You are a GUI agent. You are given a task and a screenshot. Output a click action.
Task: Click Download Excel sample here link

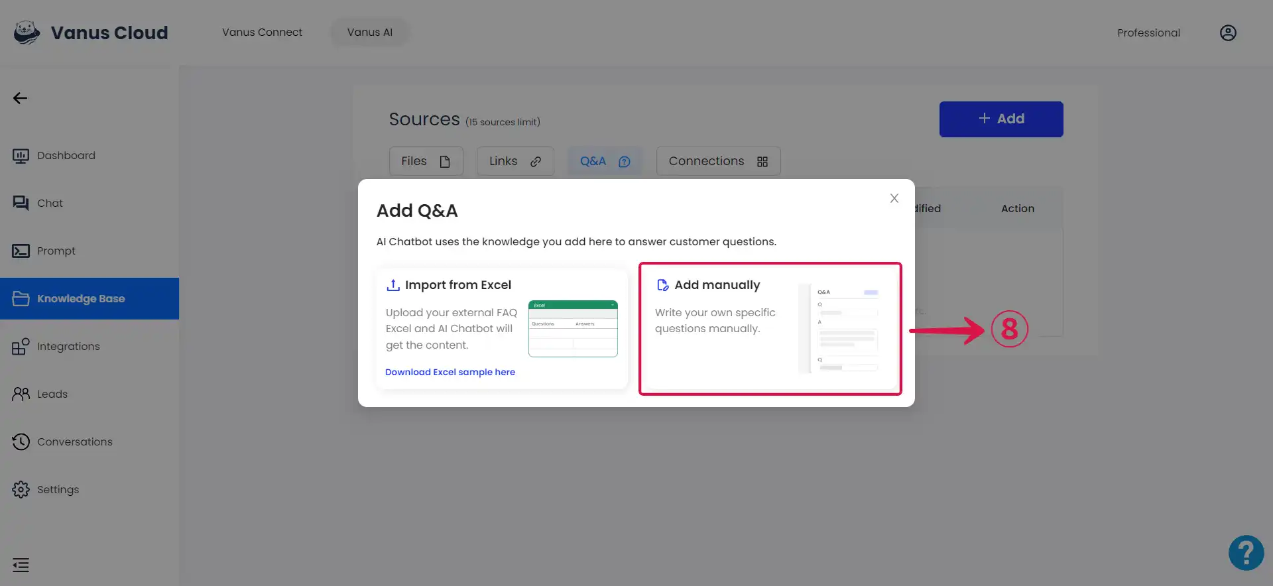(x=450, y=373)
